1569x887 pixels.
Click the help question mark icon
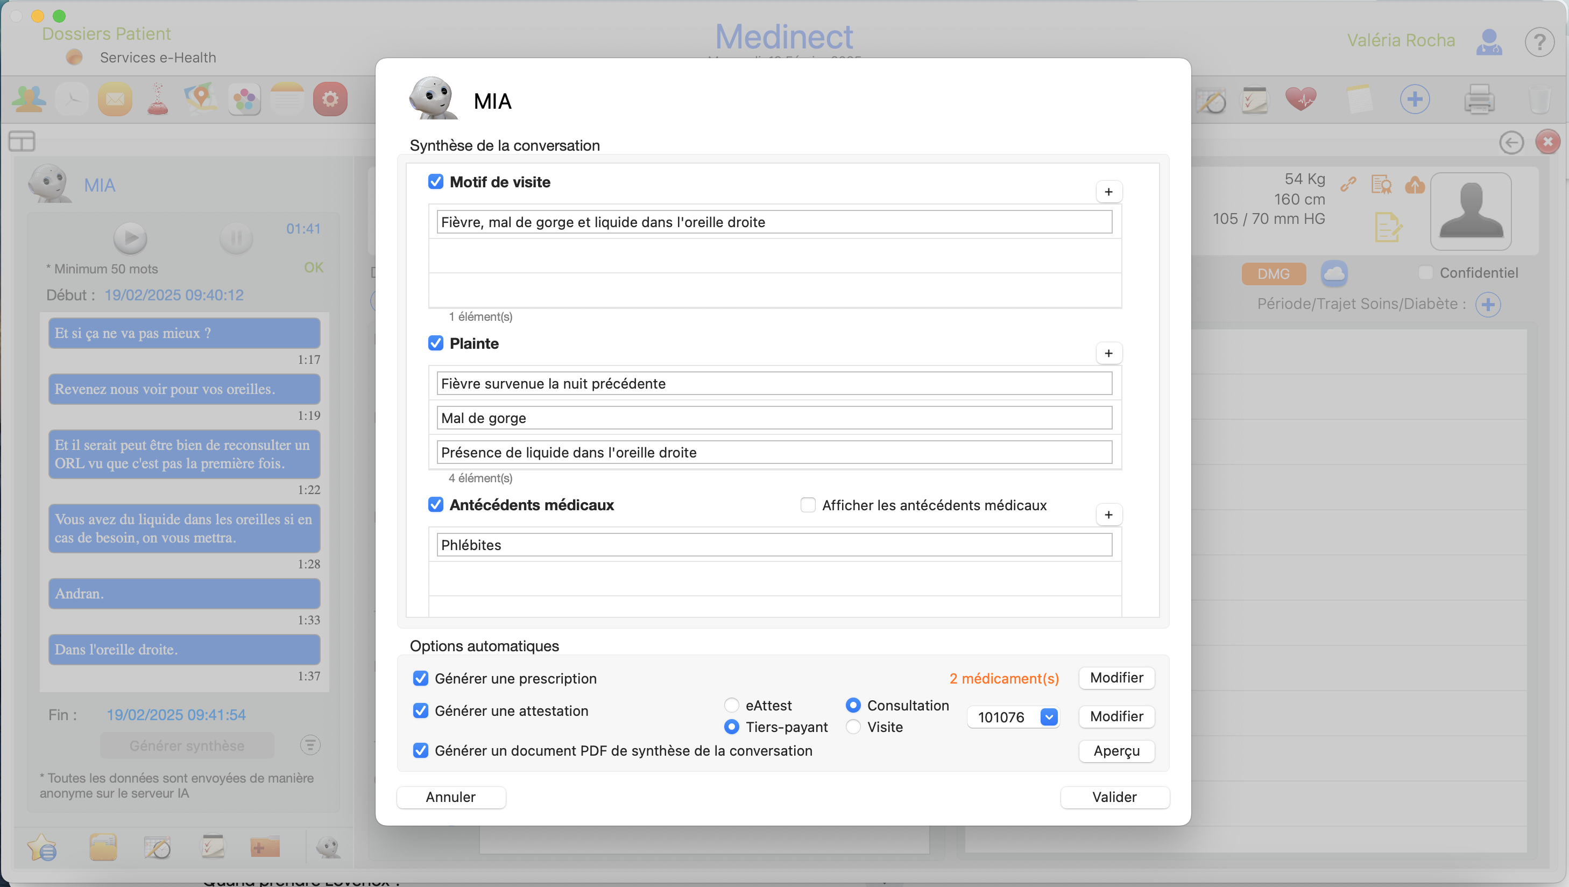(x=1539, y=43)
